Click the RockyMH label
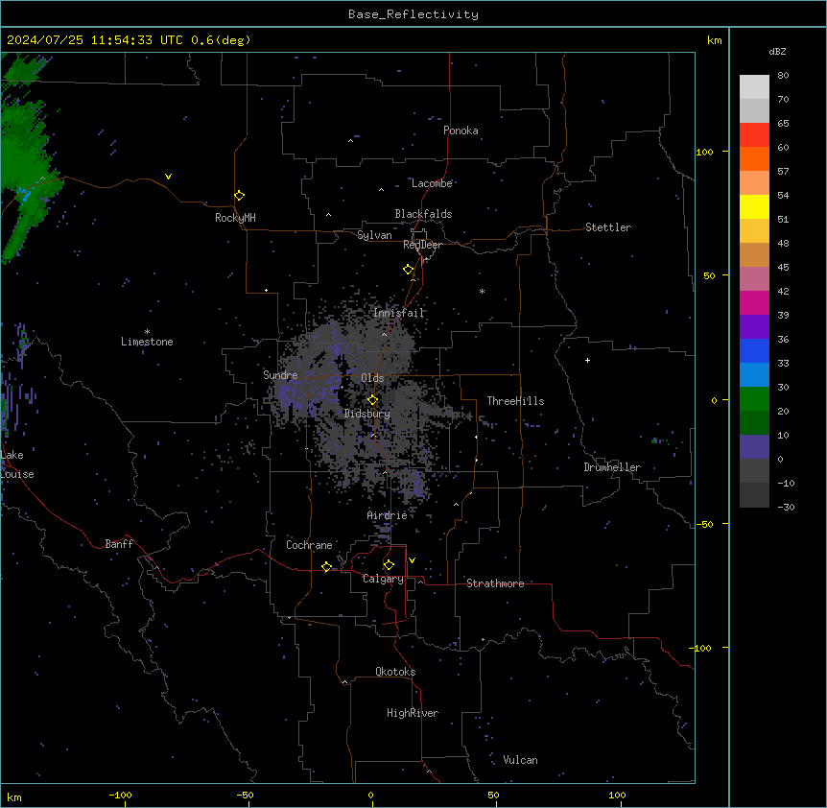This screenshot has height=808, width=827. pyautogui.click(x=235, y=218)
